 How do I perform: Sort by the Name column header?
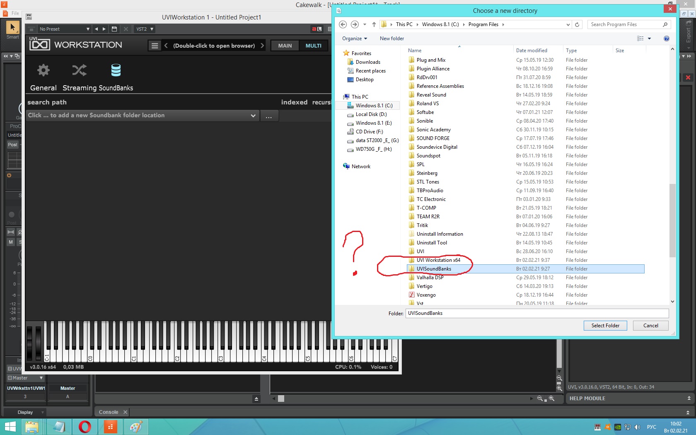point(415,51)
